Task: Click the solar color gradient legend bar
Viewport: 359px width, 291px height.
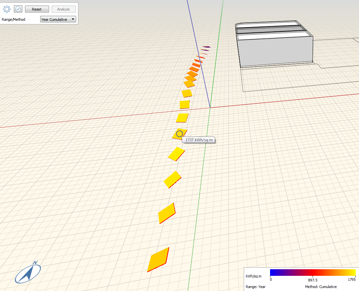Action: [313, 273]
